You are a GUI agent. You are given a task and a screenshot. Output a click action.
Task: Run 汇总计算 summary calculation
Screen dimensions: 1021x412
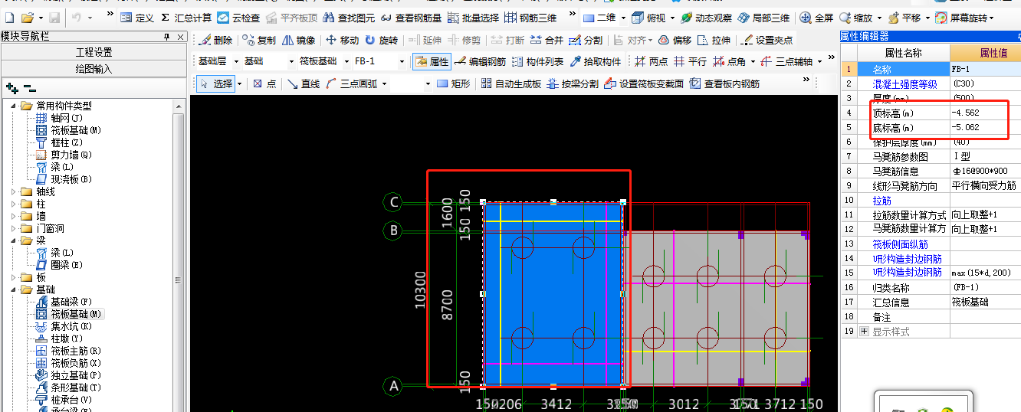tap(185, 18)
